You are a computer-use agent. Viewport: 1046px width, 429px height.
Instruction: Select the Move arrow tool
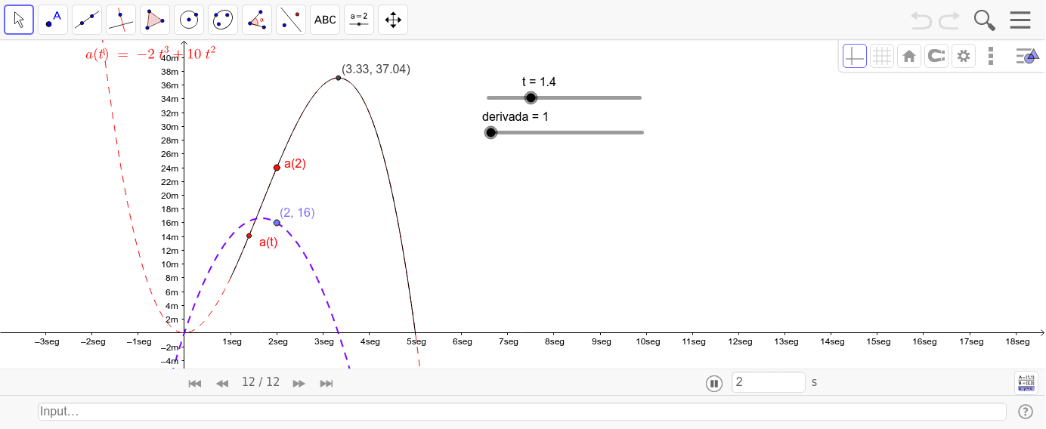click(19, 20)
